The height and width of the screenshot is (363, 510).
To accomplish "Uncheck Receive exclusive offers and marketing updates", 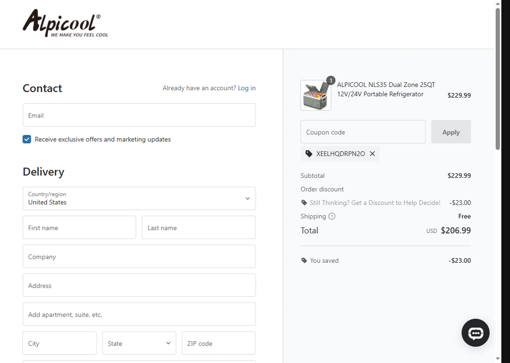I will point(27,139).
